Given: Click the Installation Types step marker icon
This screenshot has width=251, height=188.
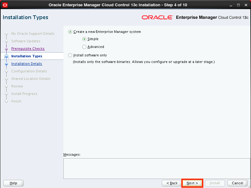Looking at the screenshot, I should pyautogui.click(x=6, y=56).
